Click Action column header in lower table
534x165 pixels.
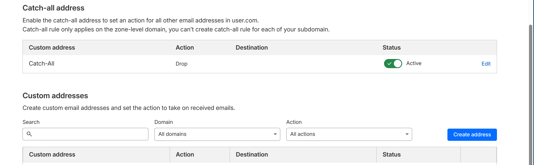(x=185, y=155)
